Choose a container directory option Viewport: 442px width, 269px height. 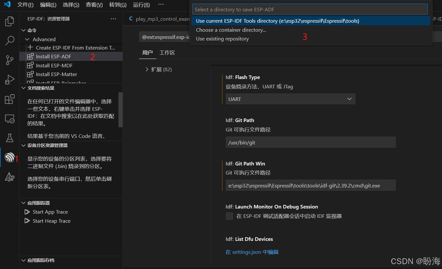coord(311,30)
